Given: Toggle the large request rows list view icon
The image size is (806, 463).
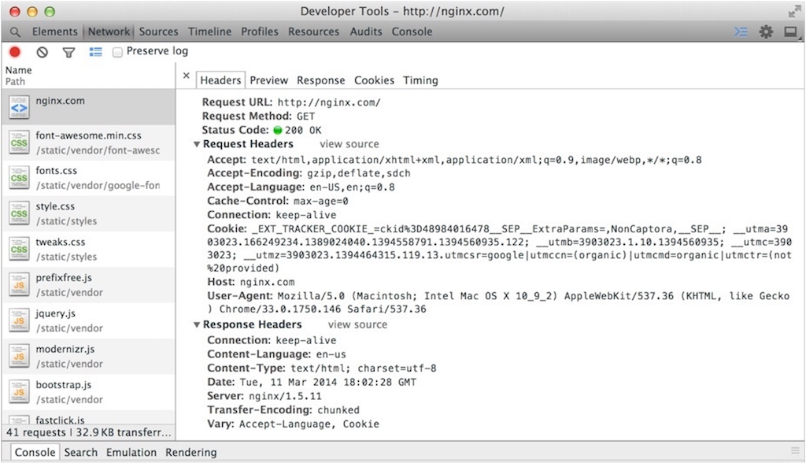Looking at the screenshot, I should [x=96, y=52].
